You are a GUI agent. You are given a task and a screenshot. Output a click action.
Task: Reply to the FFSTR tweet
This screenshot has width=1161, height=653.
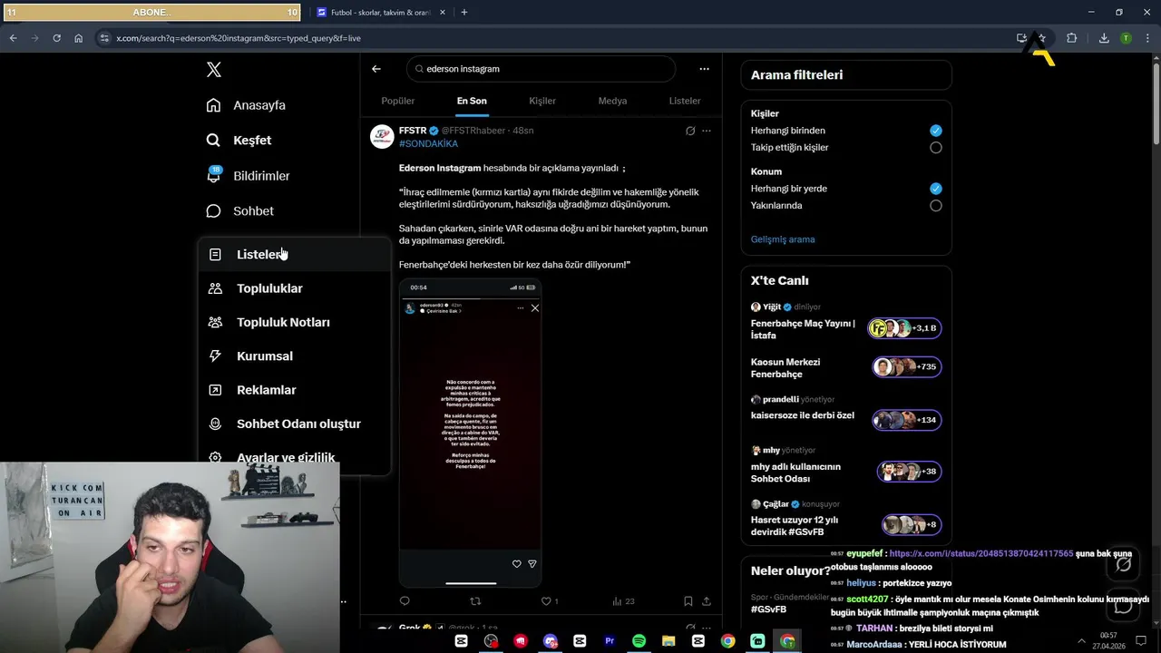tap(405, 601)
